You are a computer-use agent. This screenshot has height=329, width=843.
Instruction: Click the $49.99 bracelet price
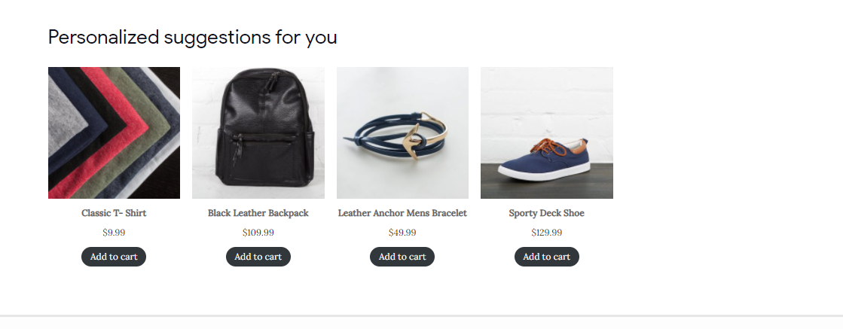click(402, 233)
